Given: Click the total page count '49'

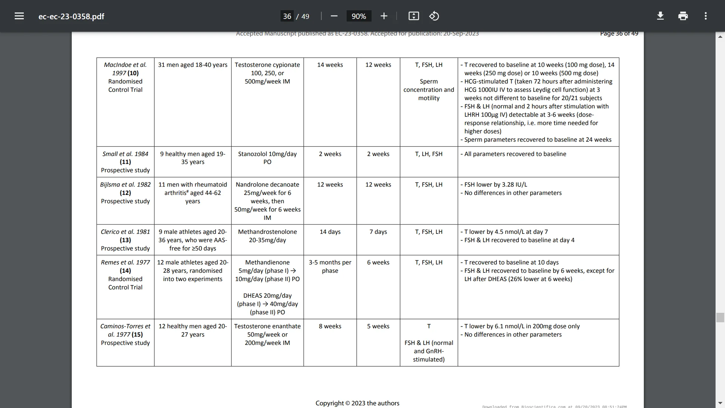Looking at the screenshot, I should coord(305,16).
